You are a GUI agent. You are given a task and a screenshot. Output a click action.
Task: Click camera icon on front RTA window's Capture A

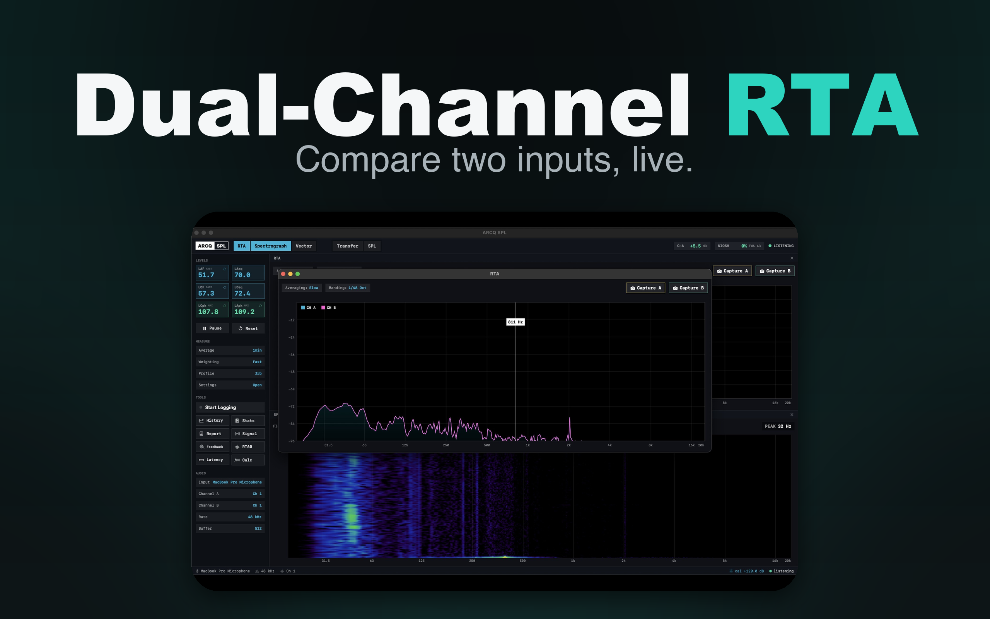(x=633, y=288)
